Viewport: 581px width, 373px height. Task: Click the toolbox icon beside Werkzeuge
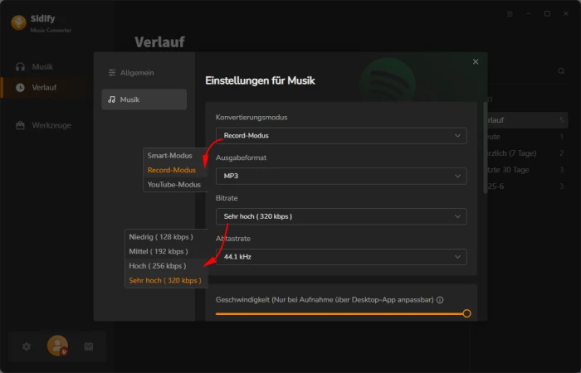point(20,125)
